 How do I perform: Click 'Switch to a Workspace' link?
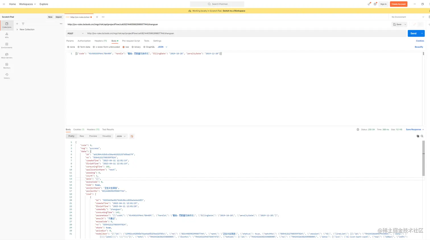click(234, 11)
